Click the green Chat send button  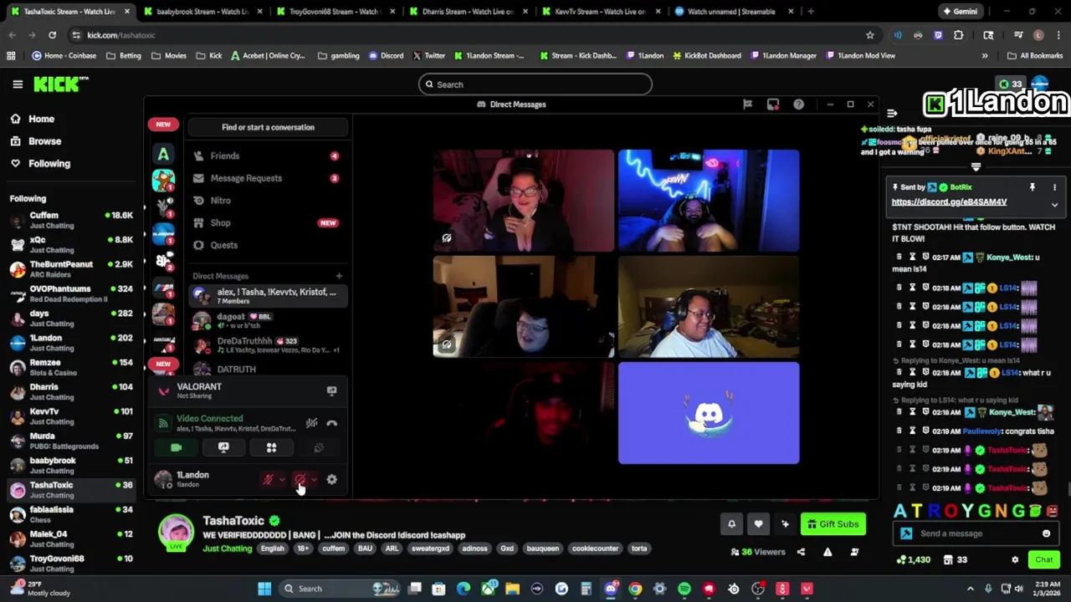[1044, 560]
